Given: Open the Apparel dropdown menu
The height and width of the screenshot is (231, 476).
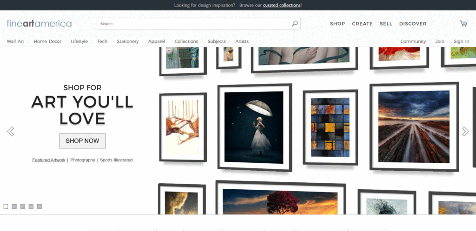Looking at the screenshot, I should point(157,41).
